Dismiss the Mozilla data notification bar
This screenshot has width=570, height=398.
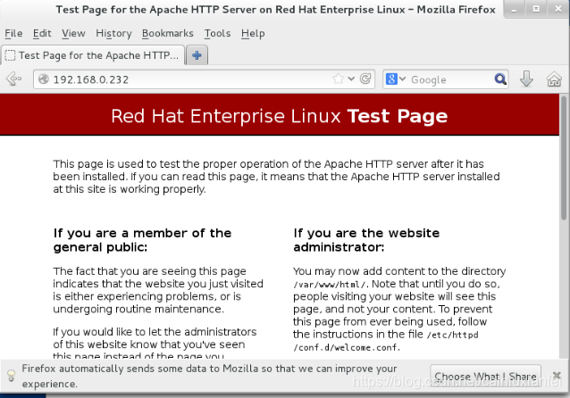pyautogui.click(x=557, y=375)
